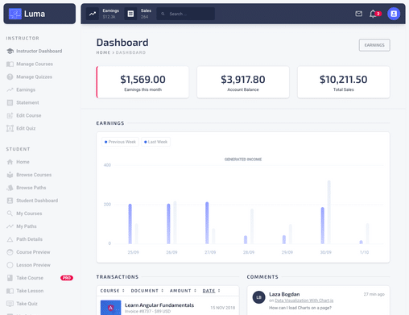The width and height of the screenshot is (409, 315).
Task: Sort transactions by Date column
Action: [212, 291]
